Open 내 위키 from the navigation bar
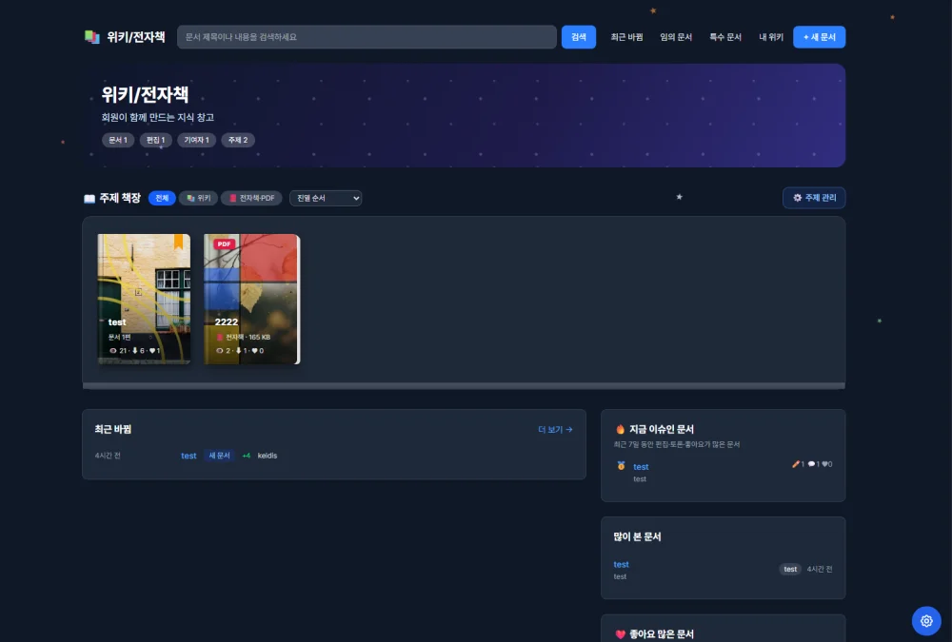 point(771,37)
